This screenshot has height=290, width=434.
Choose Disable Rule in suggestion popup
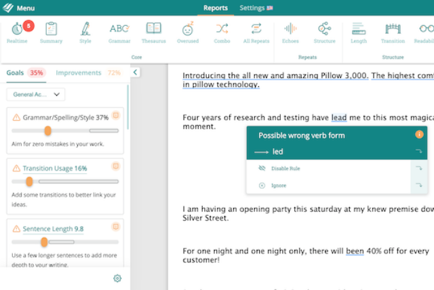click(285, 168)
